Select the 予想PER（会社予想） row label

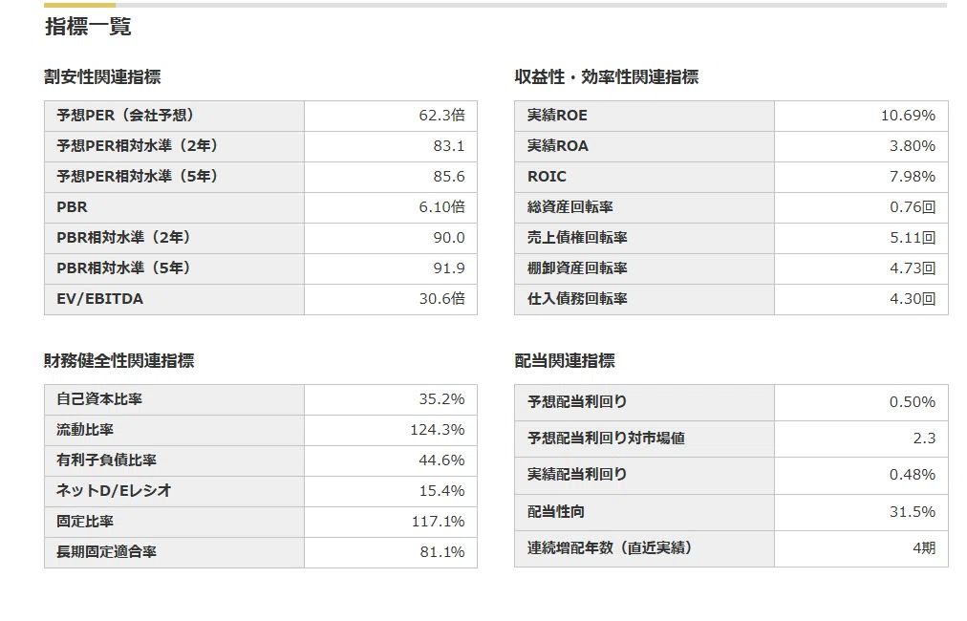[x=175, y=116]
